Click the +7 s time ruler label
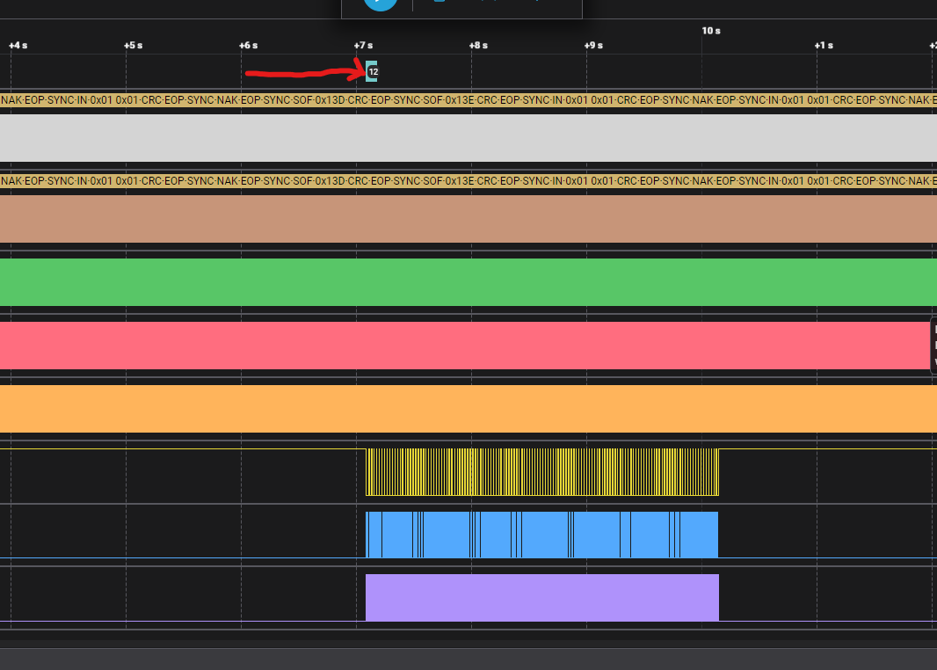 click(x=364, y=45)
